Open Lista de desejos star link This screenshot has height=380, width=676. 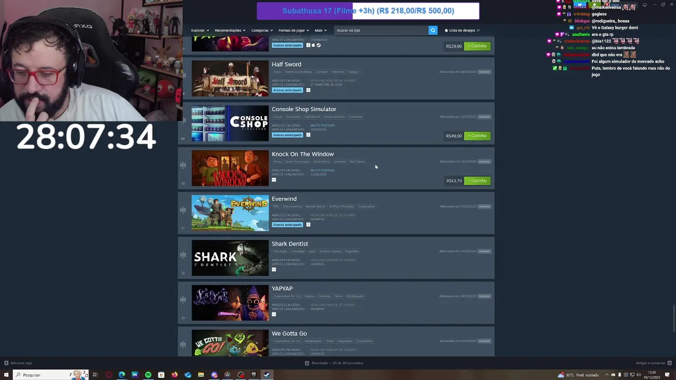(462, 30)
